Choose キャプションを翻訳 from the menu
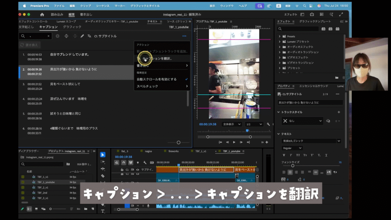The width and height of the screenshot is (391, 220). coord(162,58)
